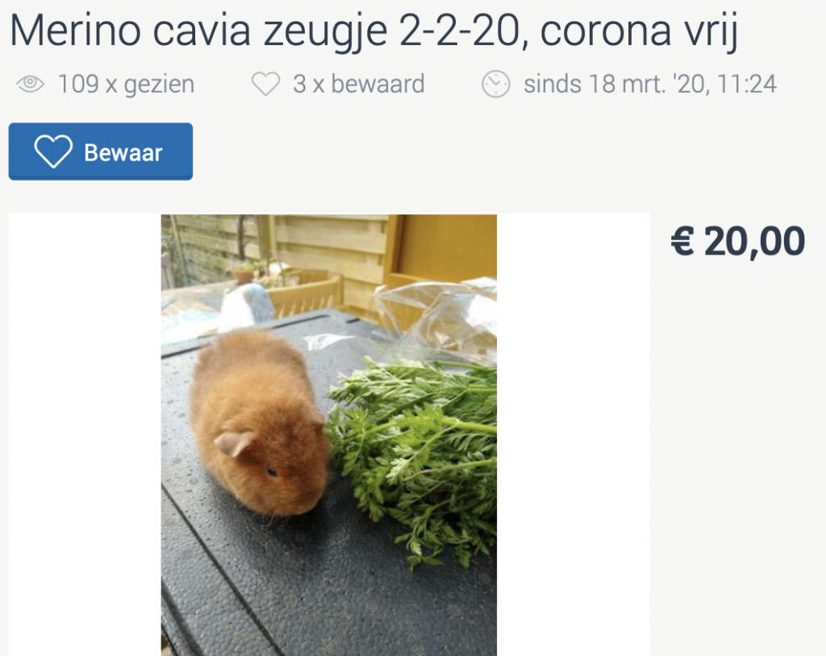Click the plastic bag in the photo

coord(437,316)
